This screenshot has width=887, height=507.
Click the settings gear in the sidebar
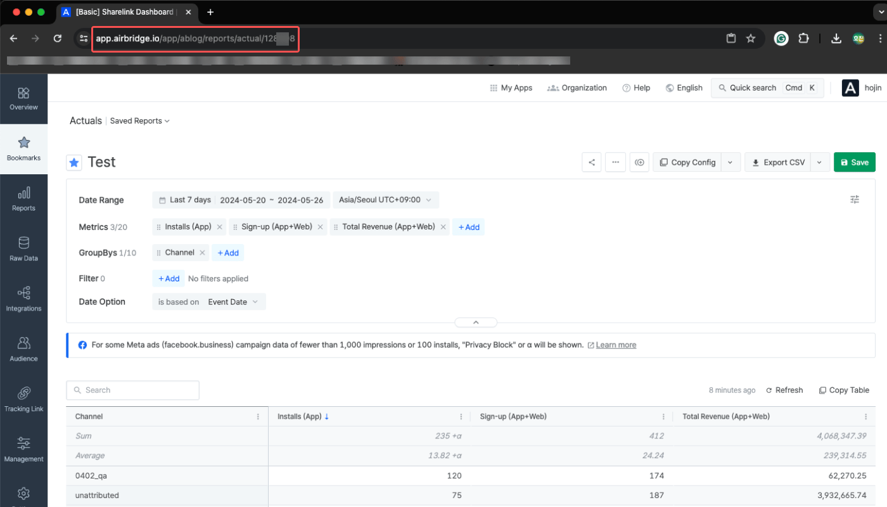[x=23, y=493]
